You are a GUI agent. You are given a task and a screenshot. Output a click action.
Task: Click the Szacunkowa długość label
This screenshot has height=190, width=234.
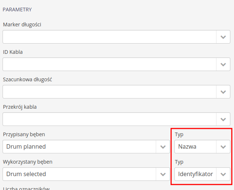(x=27, y=79)
